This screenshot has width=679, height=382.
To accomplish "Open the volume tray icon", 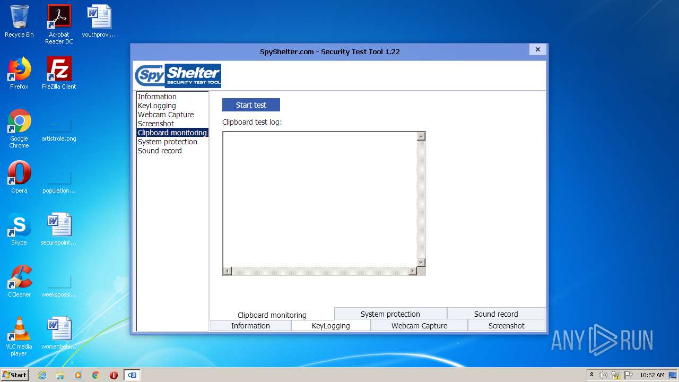I will point(603,375).
